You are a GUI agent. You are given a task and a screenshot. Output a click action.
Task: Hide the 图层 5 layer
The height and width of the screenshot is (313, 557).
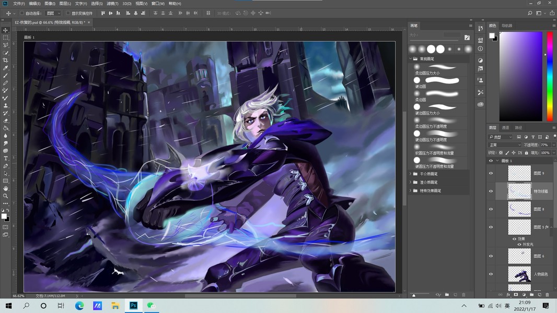point(491,227)
